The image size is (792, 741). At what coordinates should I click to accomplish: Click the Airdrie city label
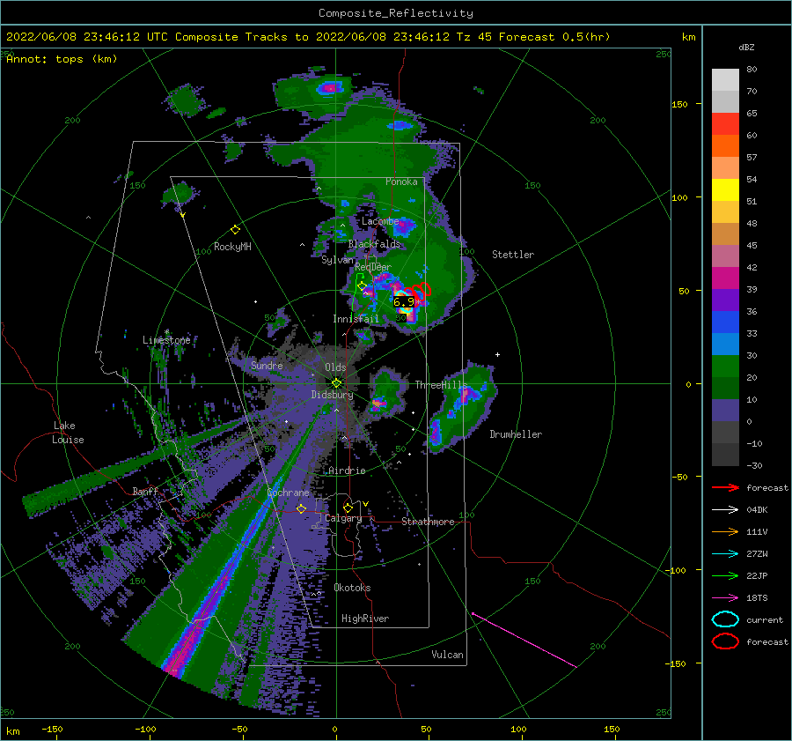pos(347,471)
